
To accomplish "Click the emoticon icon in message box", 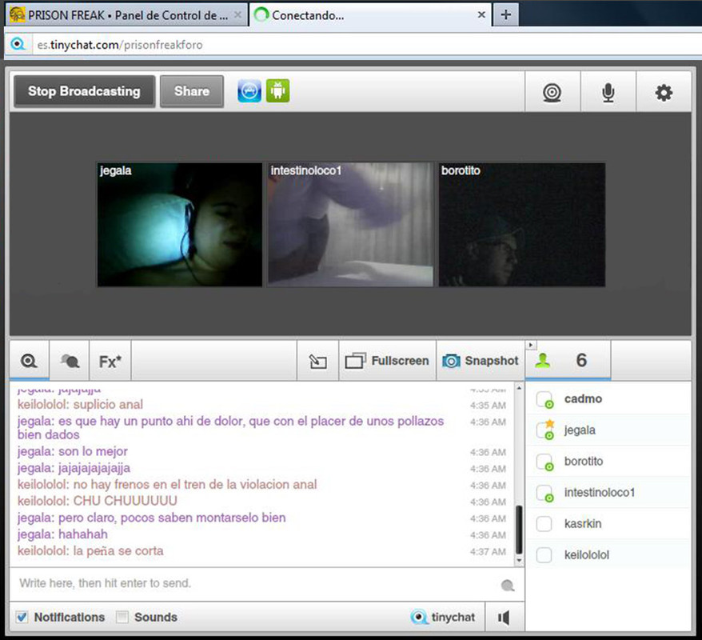I will [507, 586].
